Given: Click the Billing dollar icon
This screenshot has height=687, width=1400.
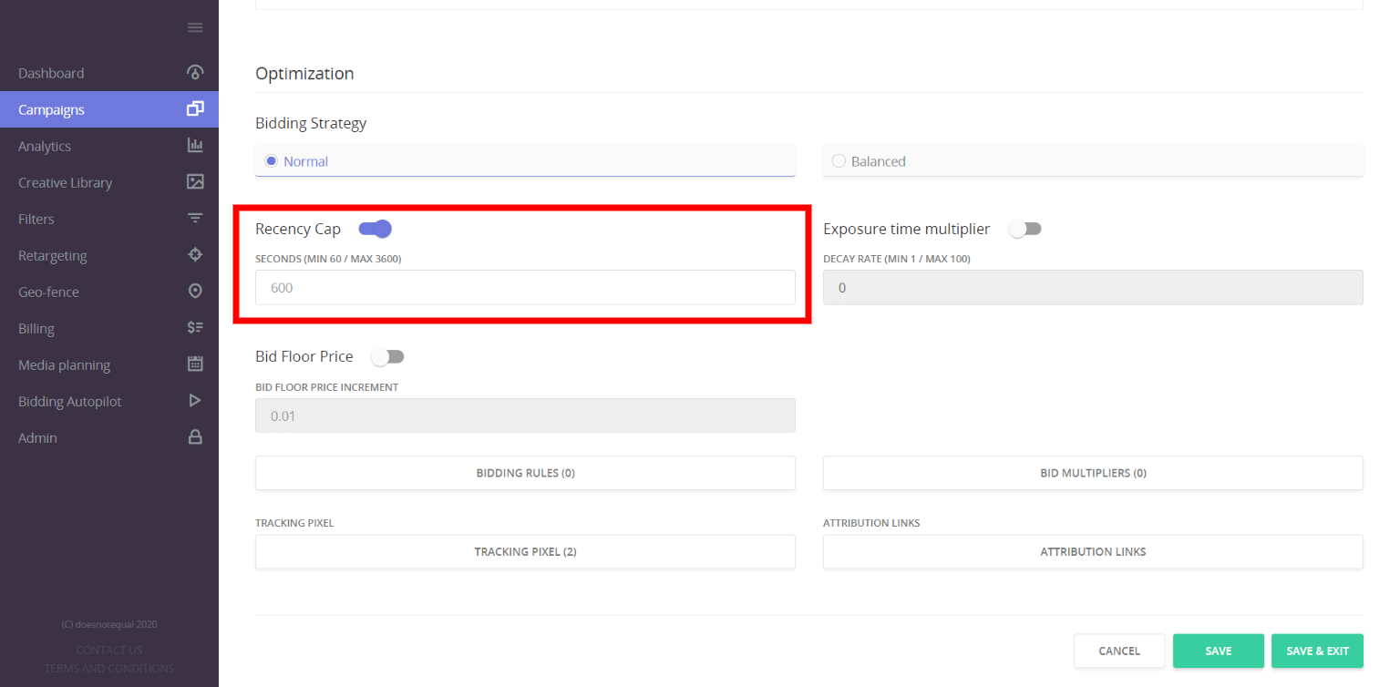Looking at the screenshot, I should click(x=195, y=327).
